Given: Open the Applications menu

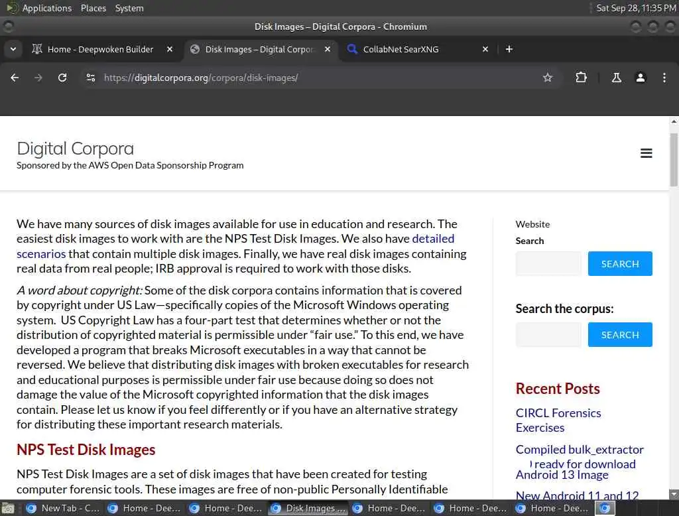Looking at the screenshot, I should (47, 8).
